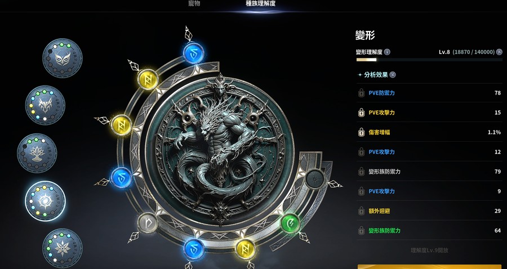Toggle lock on PVE攻擊力 15 row
This screenshot has width=507, height=269.
tap(361, 113)
